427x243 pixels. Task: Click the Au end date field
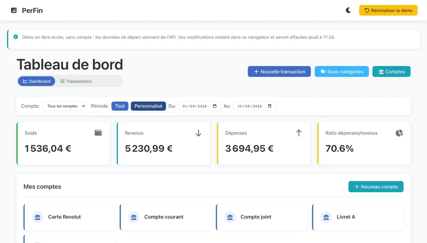pyautogui.click(x=255, y=106)
